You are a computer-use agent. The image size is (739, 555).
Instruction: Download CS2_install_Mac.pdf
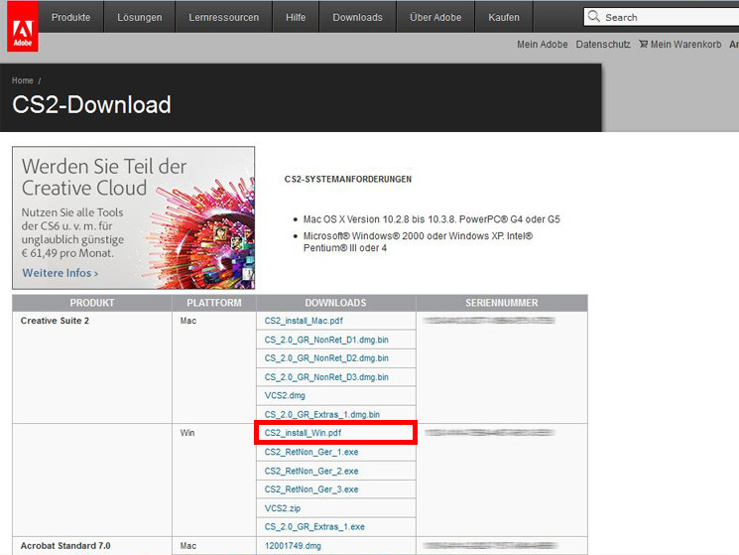tap(304, 321)
